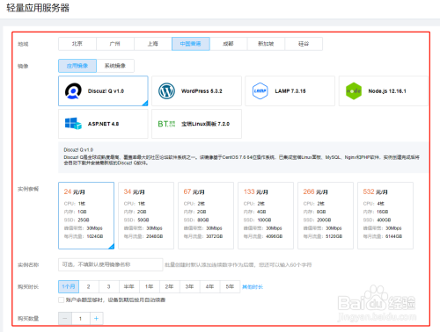Choose the BT 宝塔Linux面板 icon

click(166, 124)
